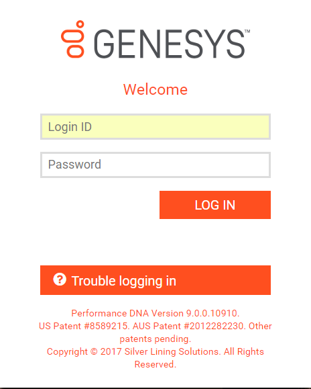Click the Performance DNA Version 9.0.0.10910 text
Image resolution: width=311 pixels, height=389 pixels.
[x=155, y=313]
